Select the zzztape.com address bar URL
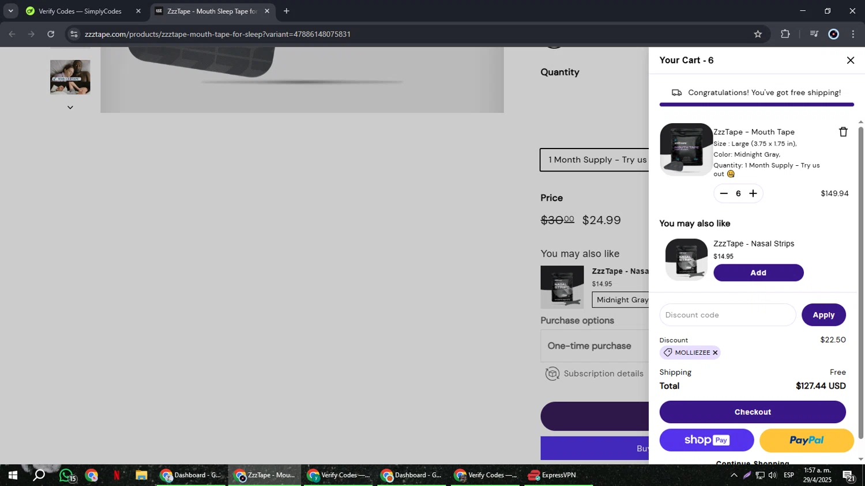Viewport: 865px width, 486px height. tap(217, 34)
